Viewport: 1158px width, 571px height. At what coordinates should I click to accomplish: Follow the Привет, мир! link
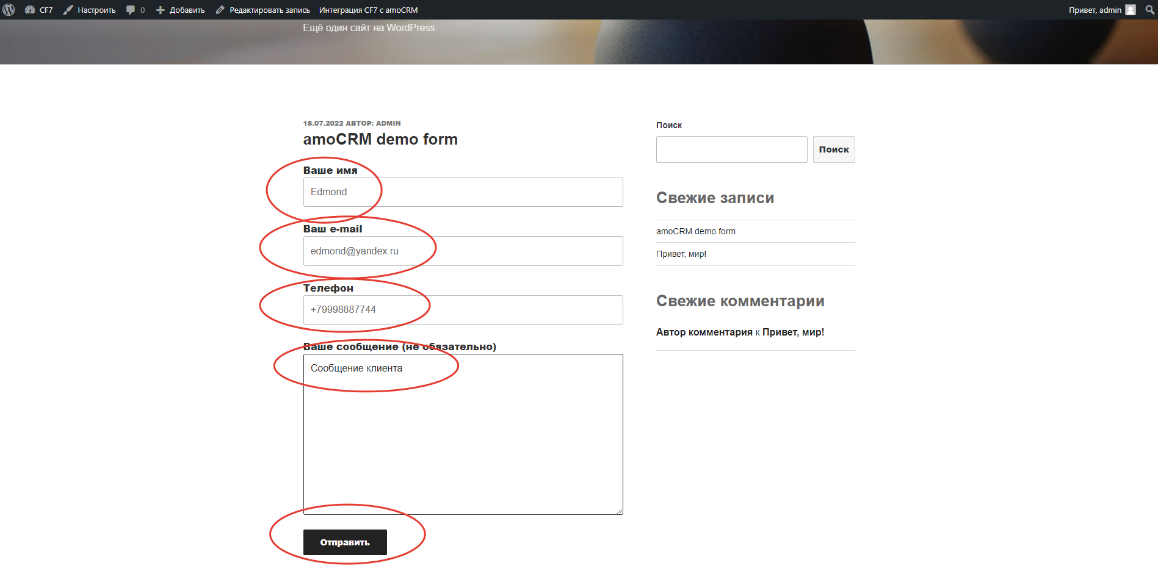[681, 254]
